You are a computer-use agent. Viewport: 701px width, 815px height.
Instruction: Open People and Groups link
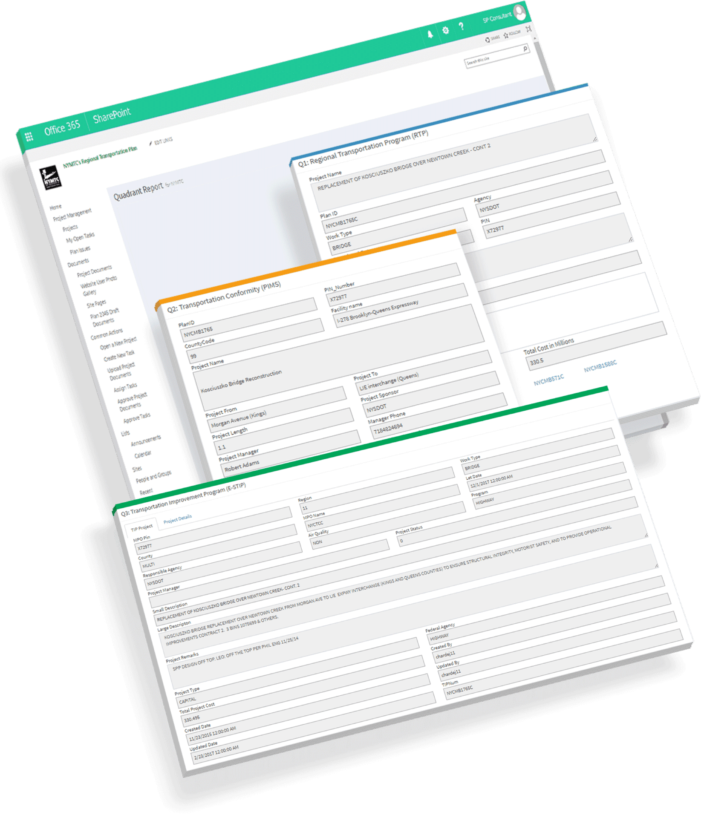pos(153,477)
